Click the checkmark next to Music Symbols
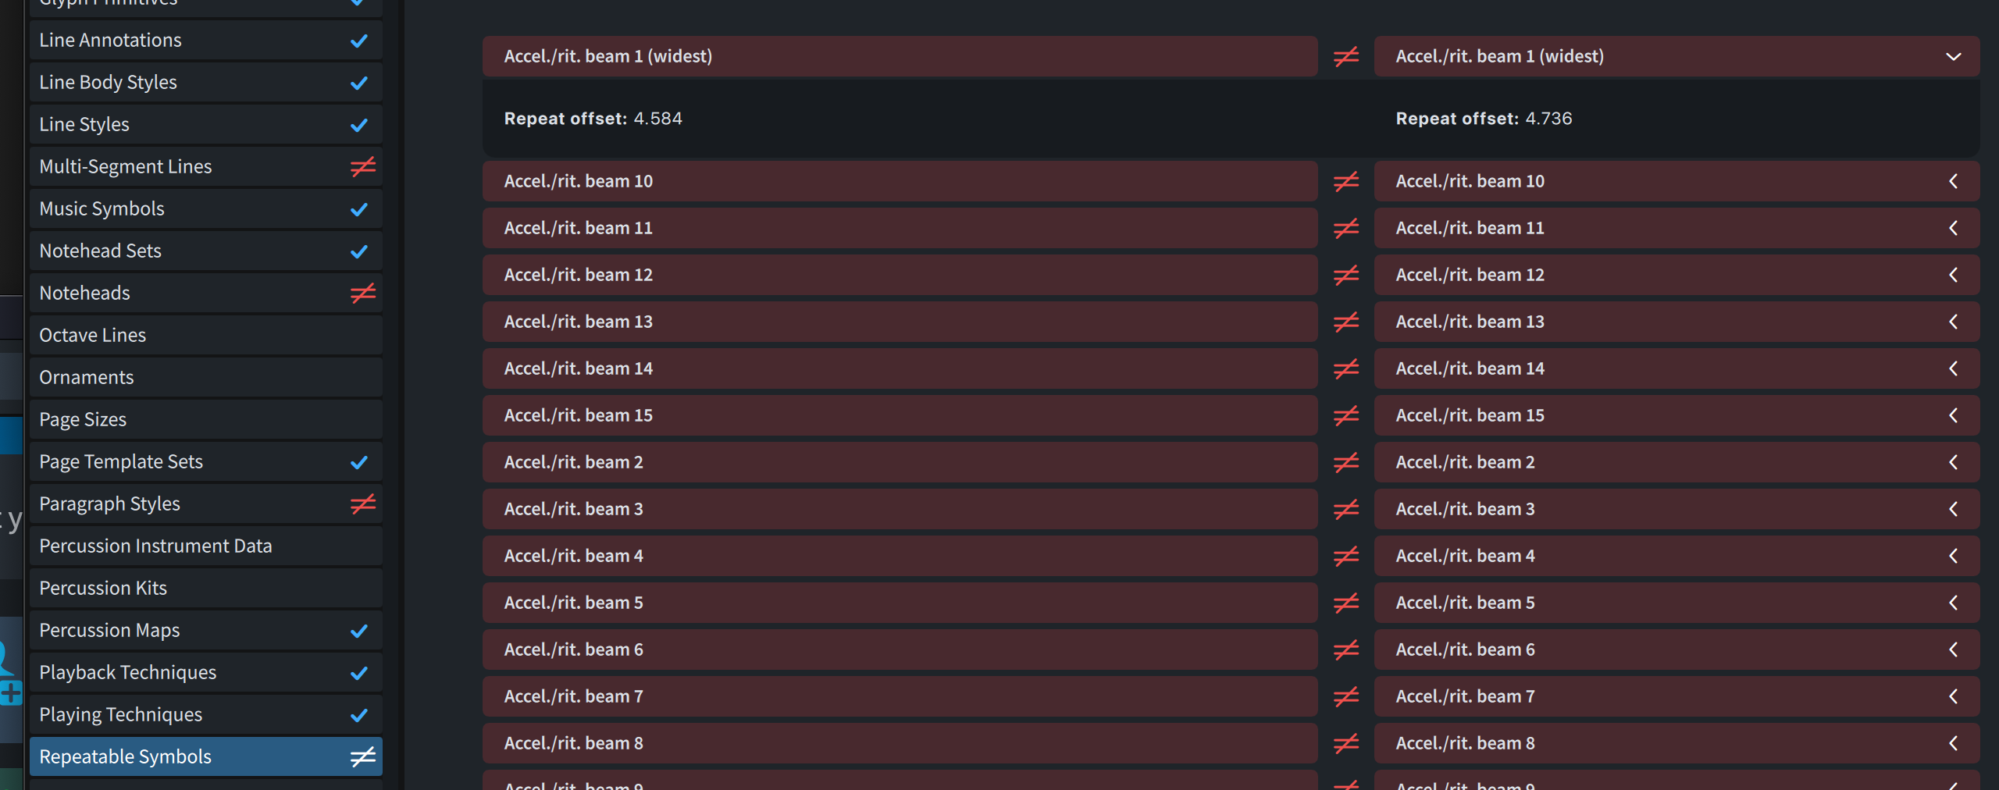Screen dimensions: 1999x790 (359, 209)
